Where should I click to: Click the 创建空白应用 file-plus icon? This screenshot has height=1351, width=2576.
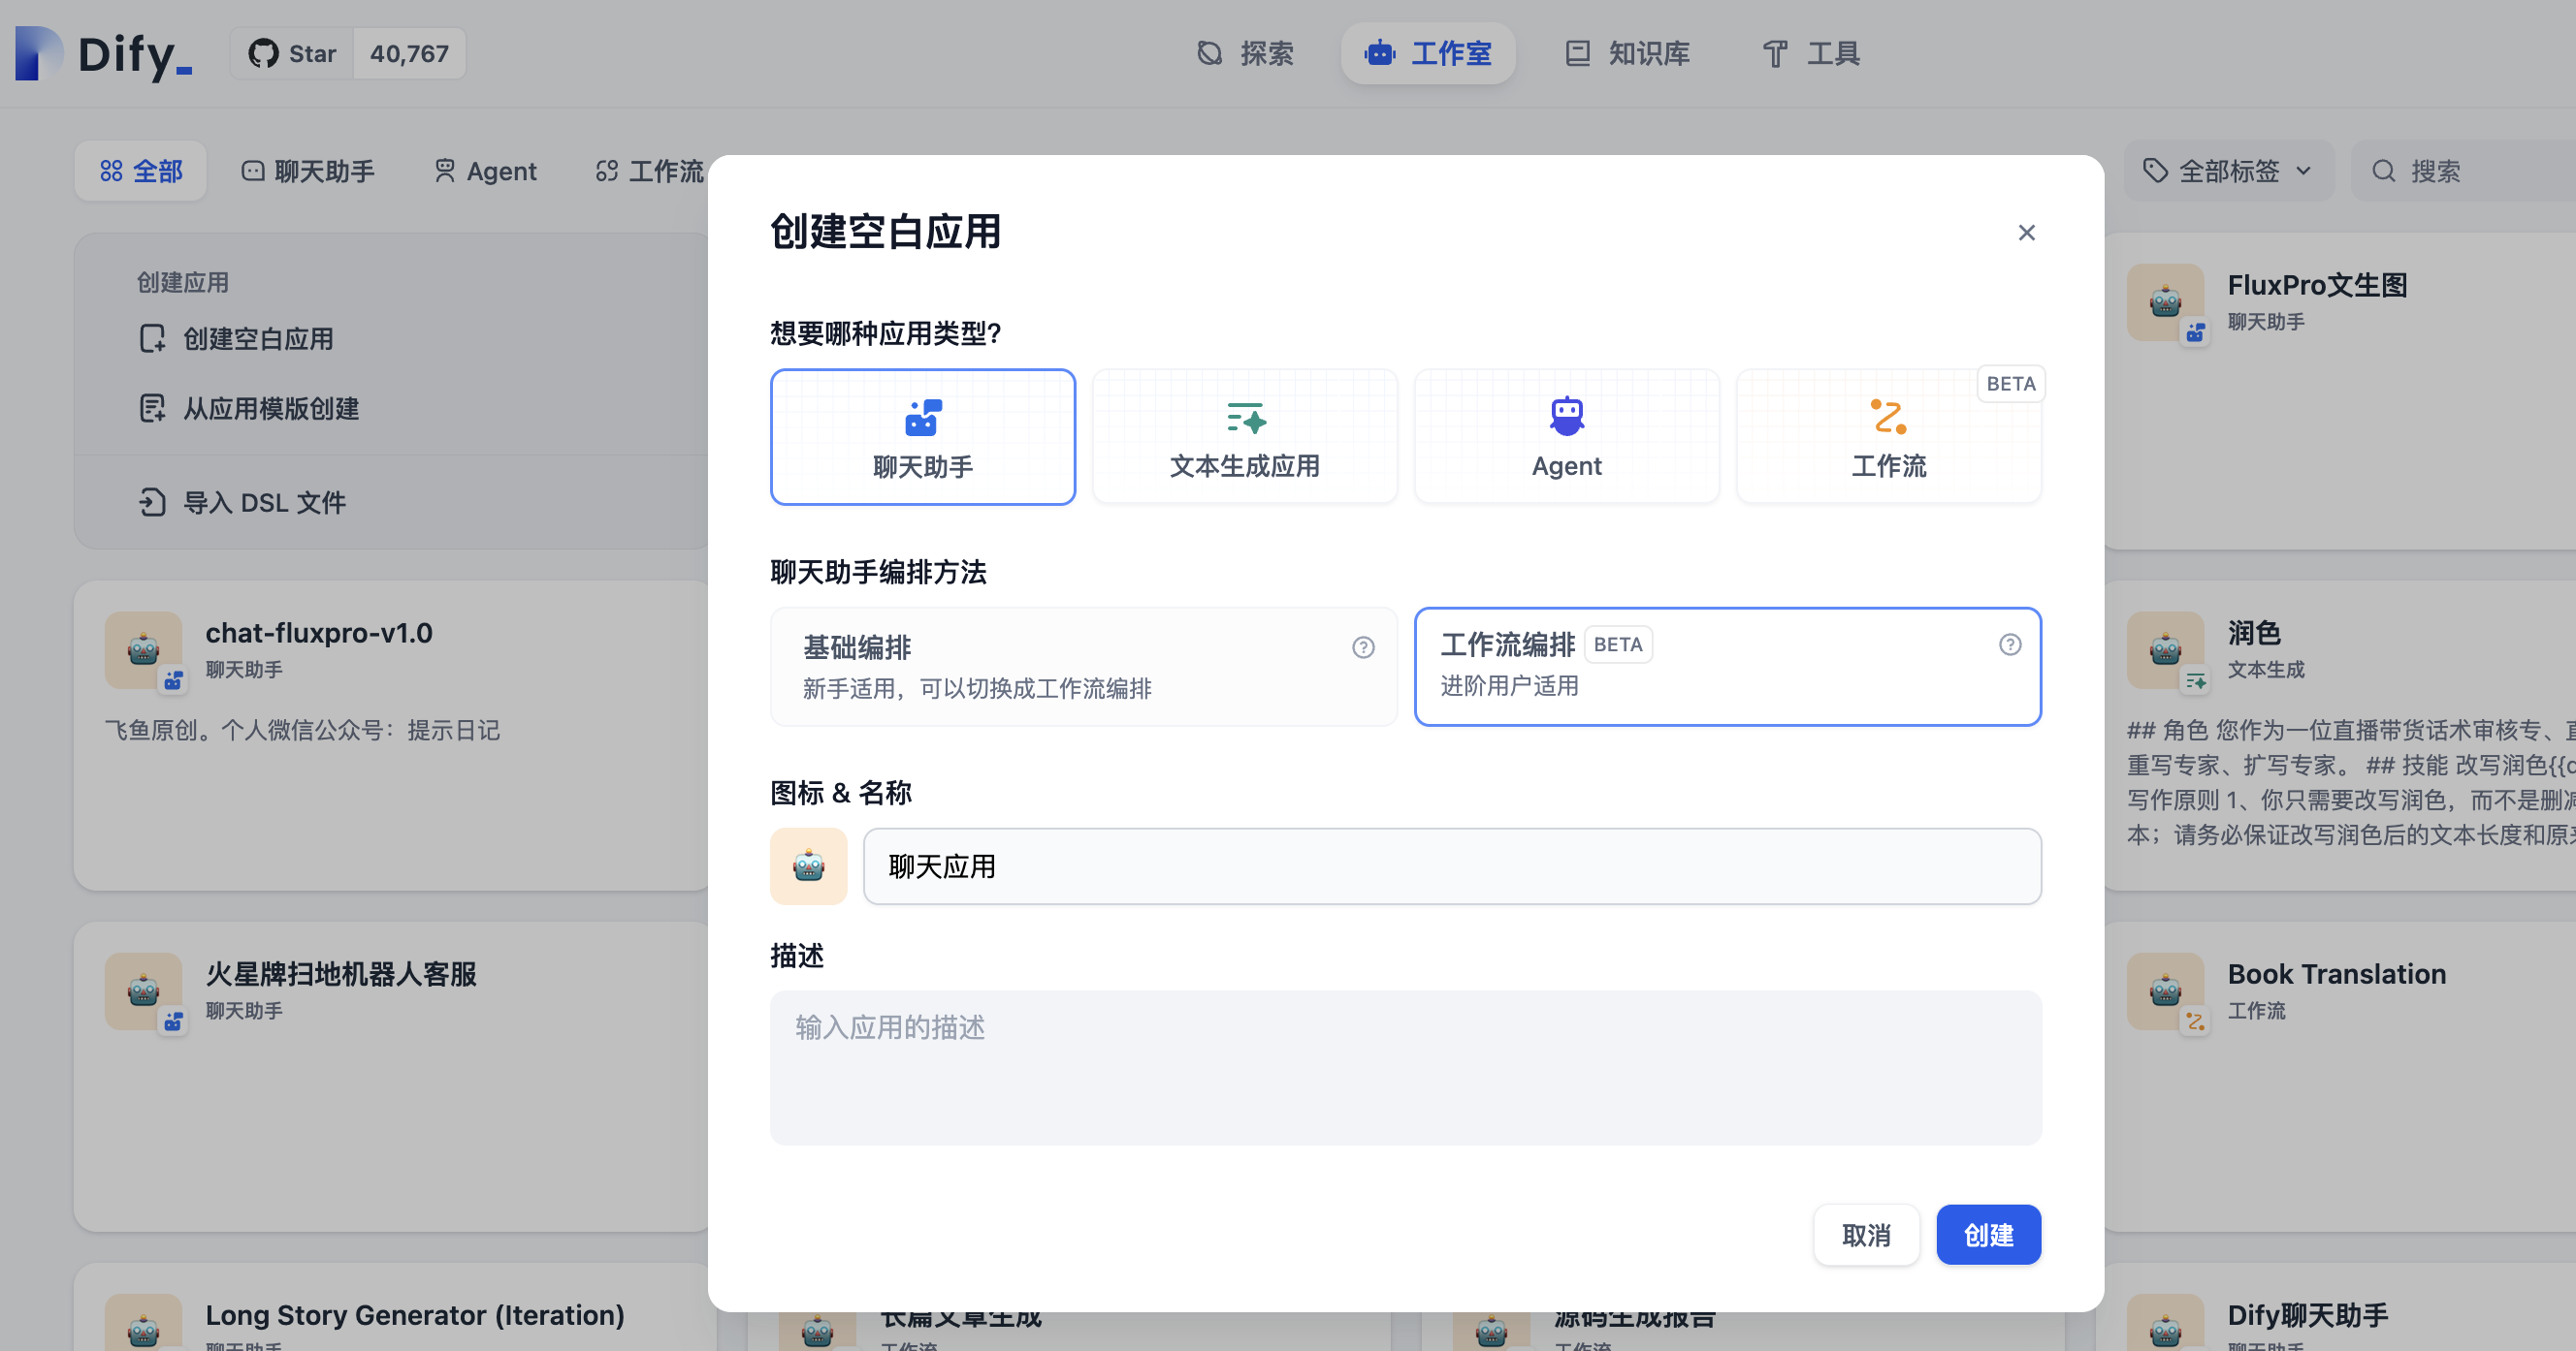point(152,339)
